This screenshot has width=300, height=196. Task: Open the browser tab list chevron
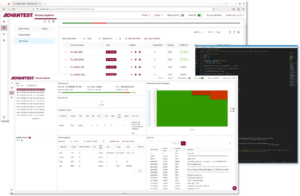point(226,4)
